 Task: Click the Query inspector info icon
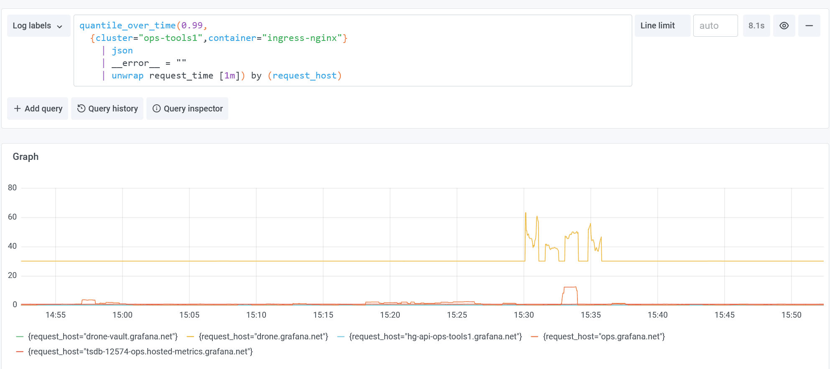[x=156, y=109]
